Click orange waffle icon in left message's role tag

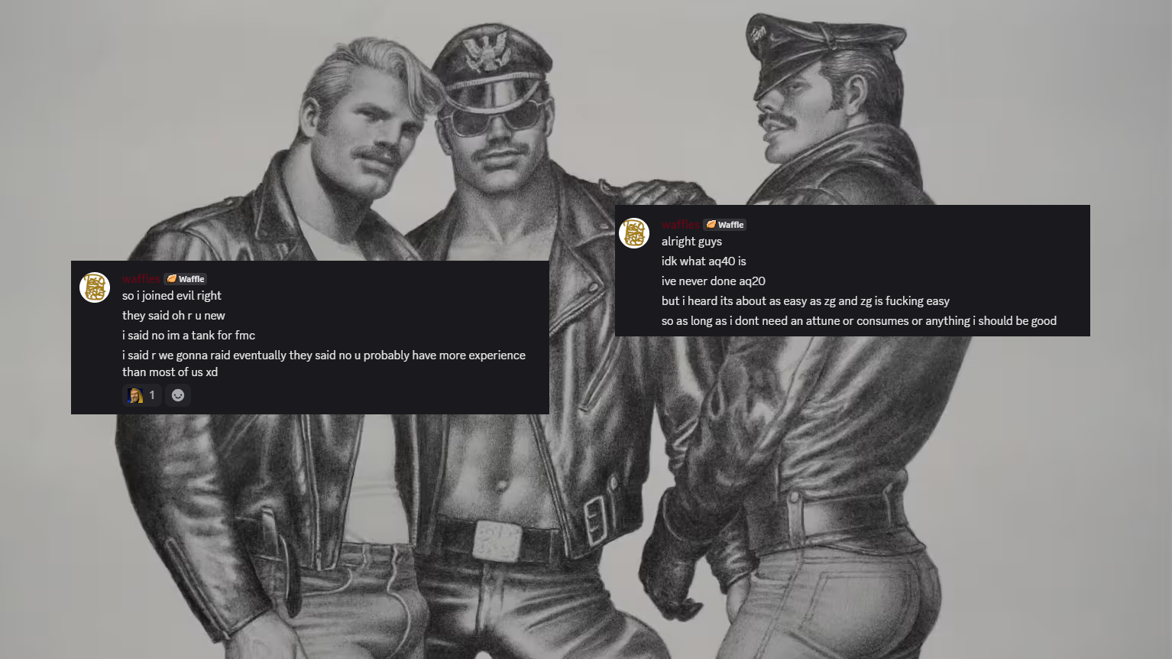(x=172, y=279)
